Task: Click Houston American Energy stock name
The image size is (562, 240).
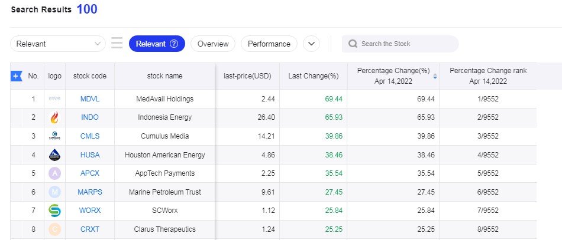Action: tap(165, 155)
